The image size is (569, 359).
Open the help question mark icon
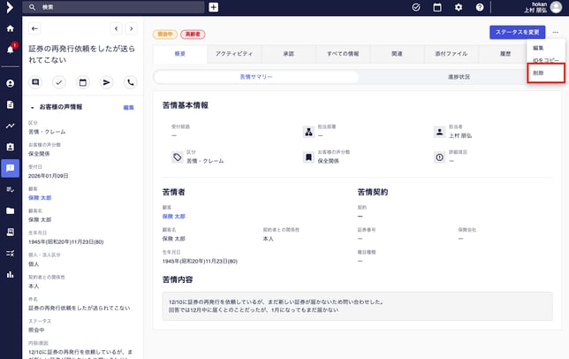tap(480, 7)
